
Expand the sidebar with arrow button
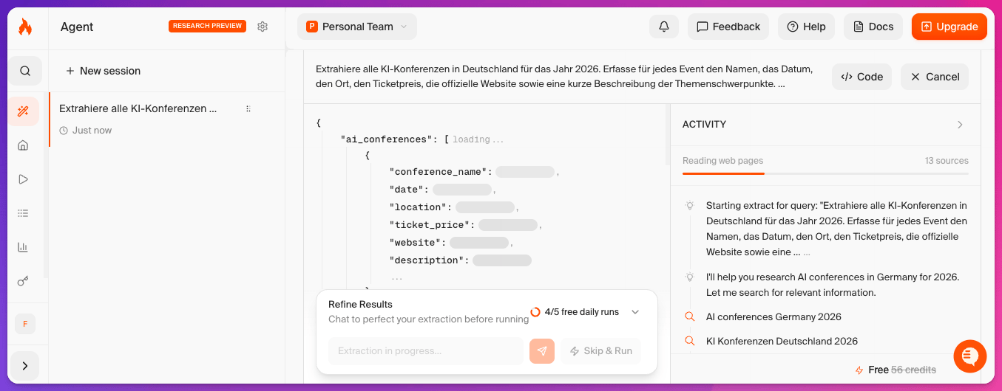[25, 366]
